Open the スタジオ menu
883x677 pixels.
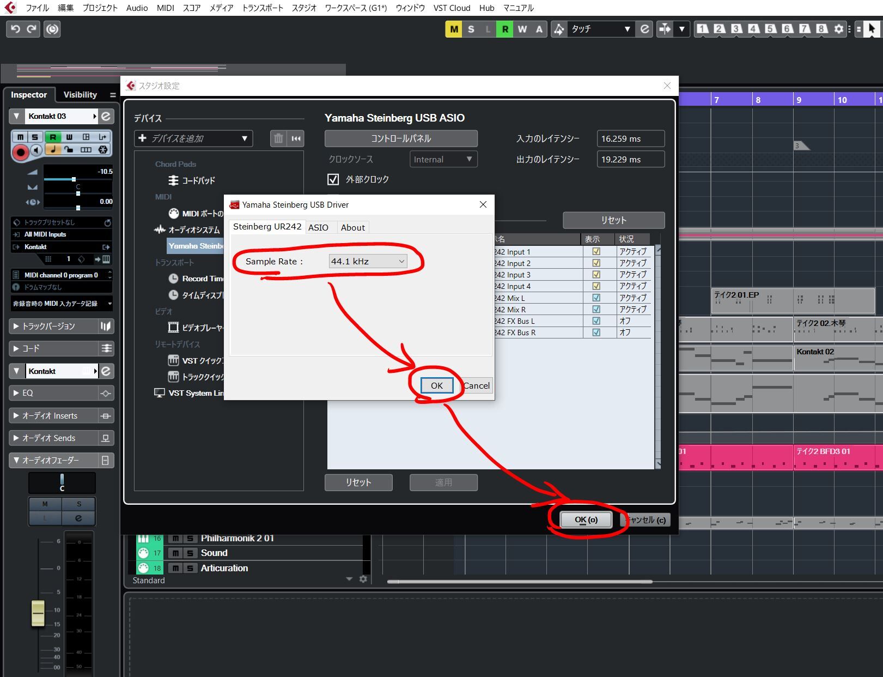coord(304,8)
